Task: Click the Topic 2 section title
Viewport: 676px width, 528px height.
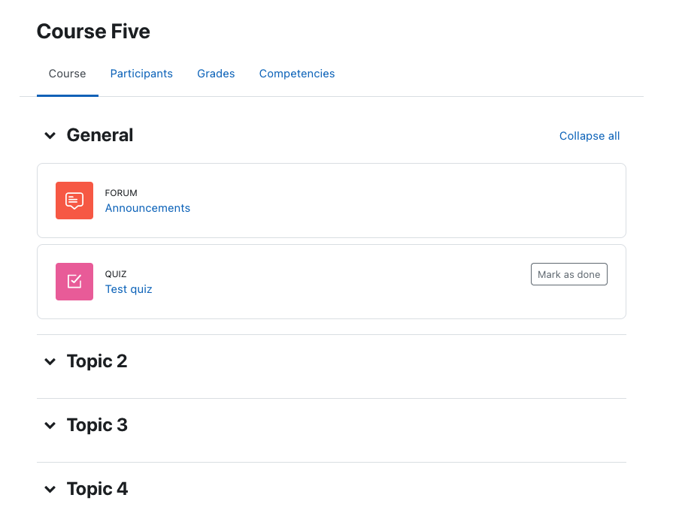Action: point(97,361)
